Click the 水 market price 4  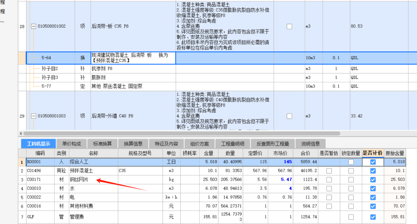[x=280, y=188]
